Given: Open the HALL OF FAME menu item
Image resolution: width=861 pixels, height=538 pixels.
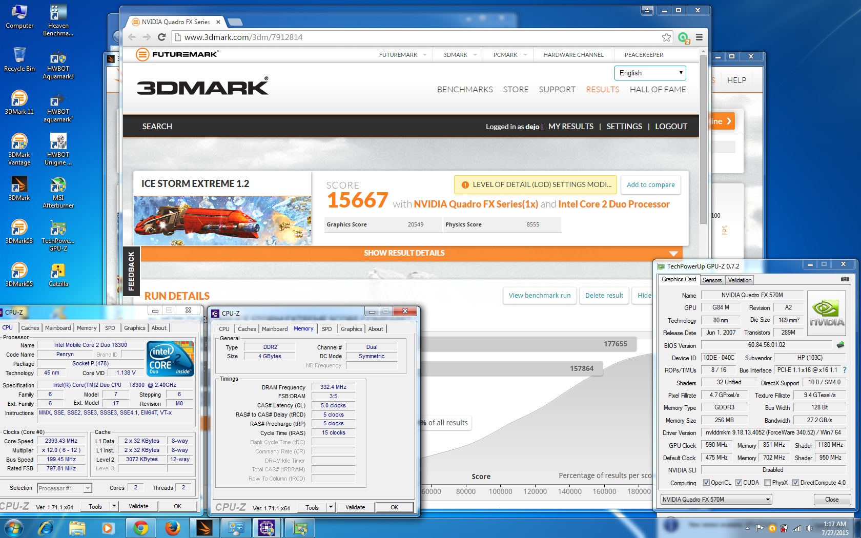Looking at the screenshot, I should [x=658, y=89].
